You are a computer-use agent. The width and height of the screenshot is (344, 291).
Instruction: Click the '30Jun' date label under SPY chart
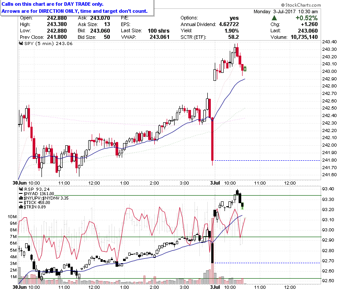click(19, 183)
